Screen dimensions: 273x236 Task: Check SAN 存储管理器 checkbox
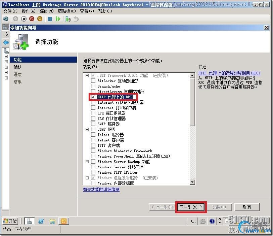pyautogui.click(x=93, y=119)
